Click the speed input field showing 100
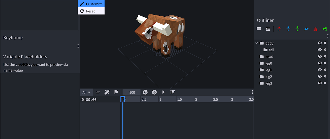This screenshot has width=330, height=139. coord(132,92)
